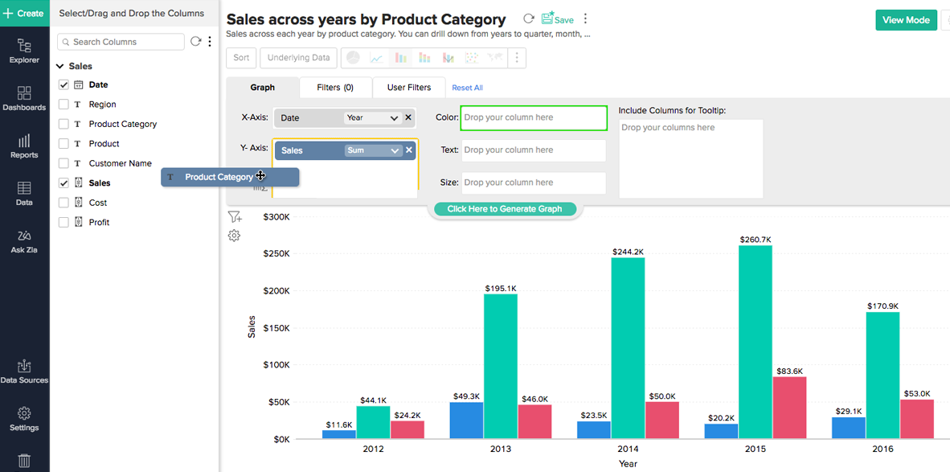This screenshot has width=950, height=472.
Task: Switch to the Filters (0) tab
Action: tap(335, 88)
